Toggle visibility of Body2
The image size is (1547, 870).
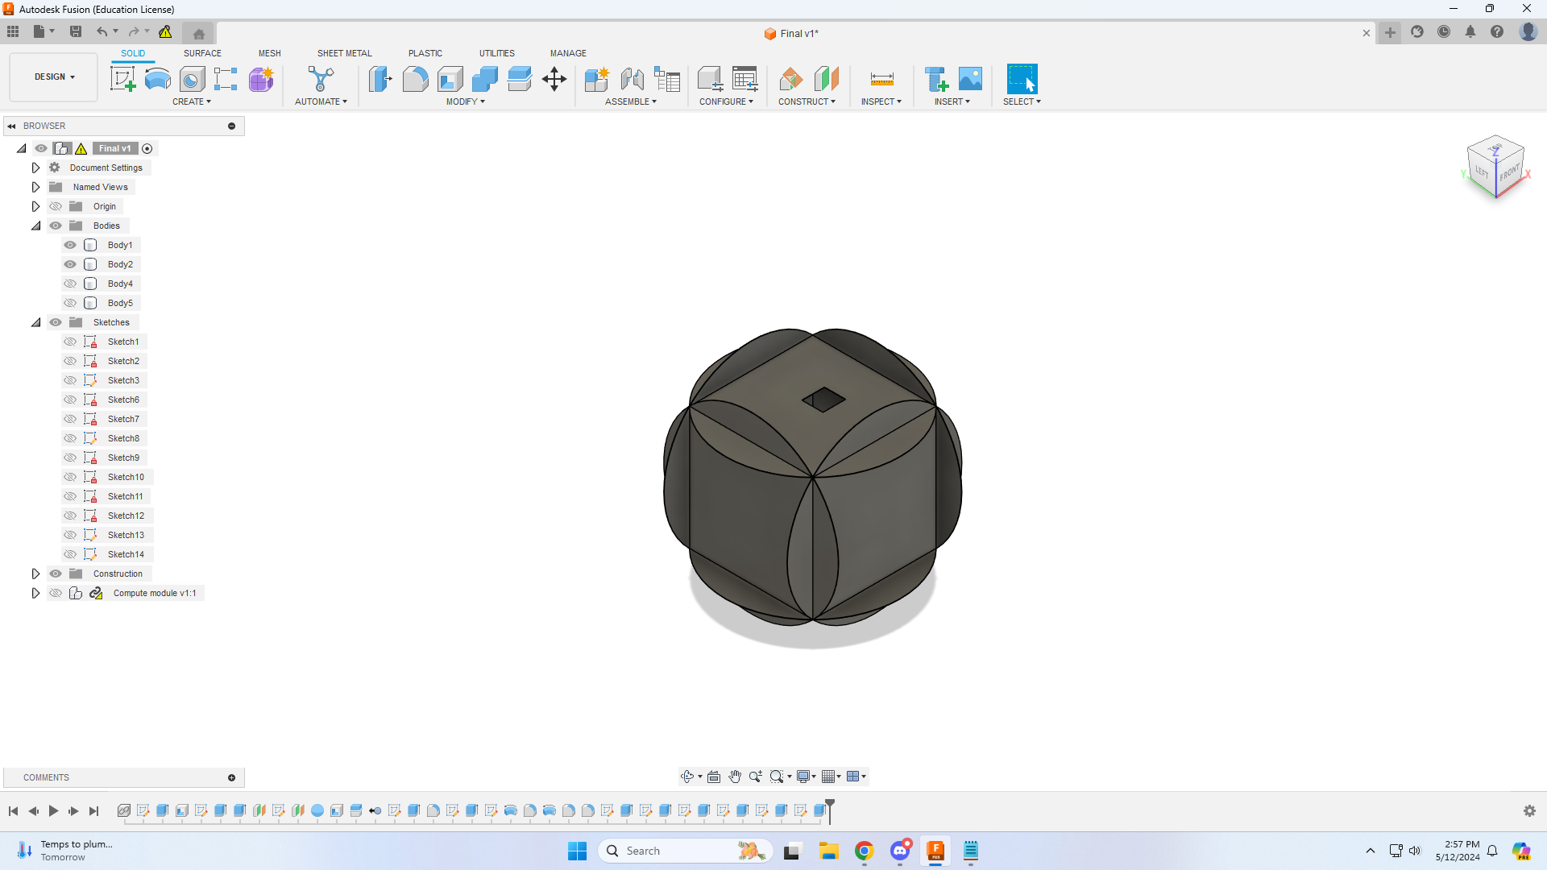click(69, 263)
